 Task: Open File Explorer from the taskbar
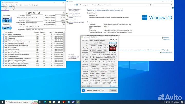pos(50,102)
